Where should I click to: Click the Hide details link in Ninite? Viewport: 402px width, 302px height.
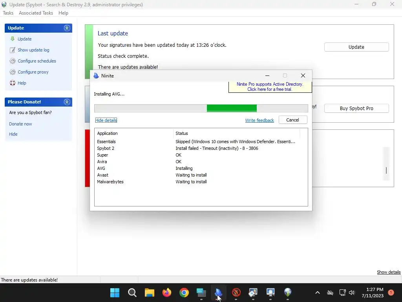(106, 120)
